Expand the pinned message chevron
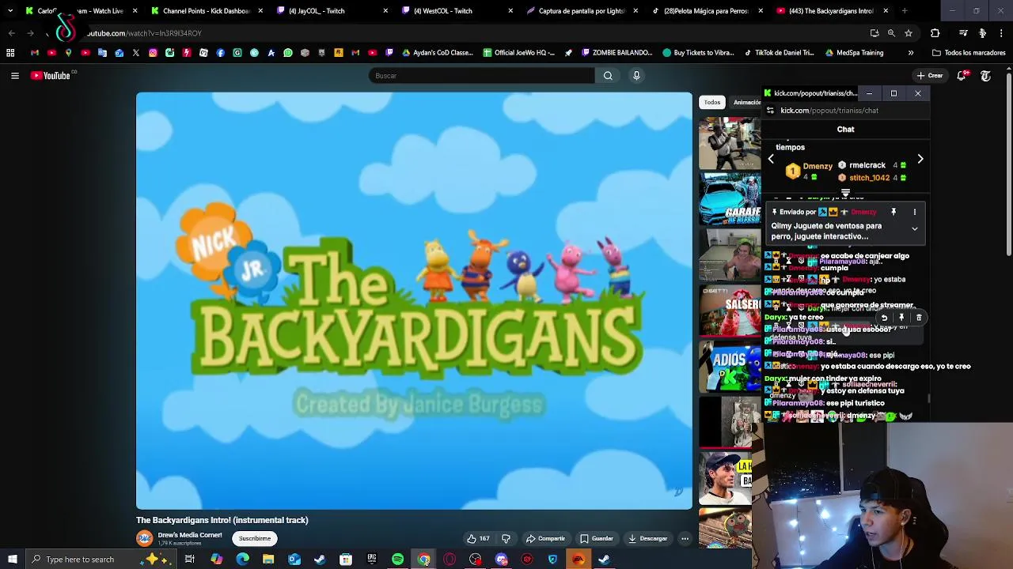Viewport: 1013px width, 569px height. pyautogui.click(x=914, y=229)
